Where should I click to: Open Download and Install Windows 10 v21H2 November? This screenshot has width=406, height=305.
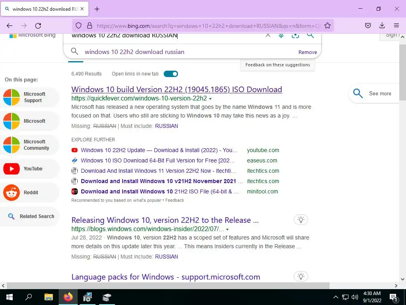click(162, 181)
